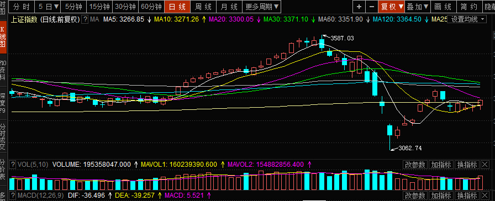
Task: Switch to the 分时 intraday view
Action: click(21, 6)
